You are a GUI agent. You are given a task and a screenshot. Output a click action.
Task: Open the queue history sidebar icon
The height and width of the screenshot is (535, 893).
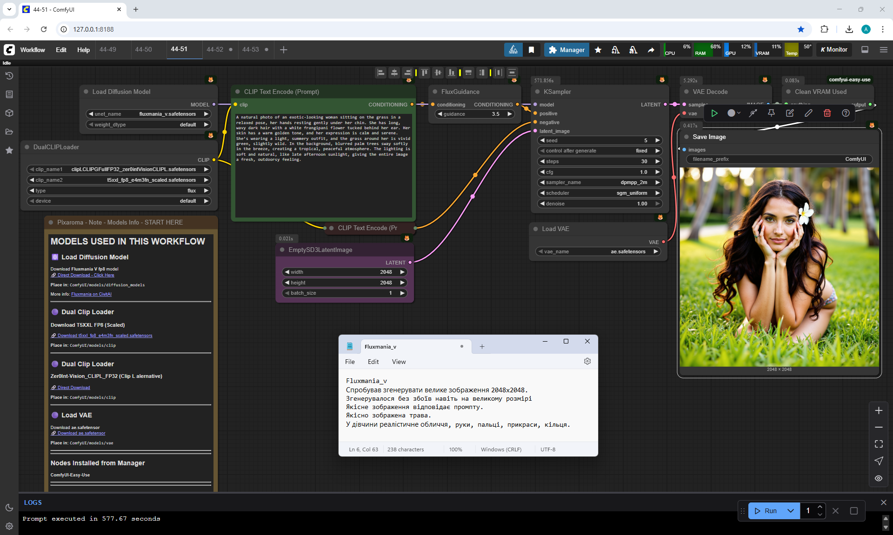[x=9, y=76]
